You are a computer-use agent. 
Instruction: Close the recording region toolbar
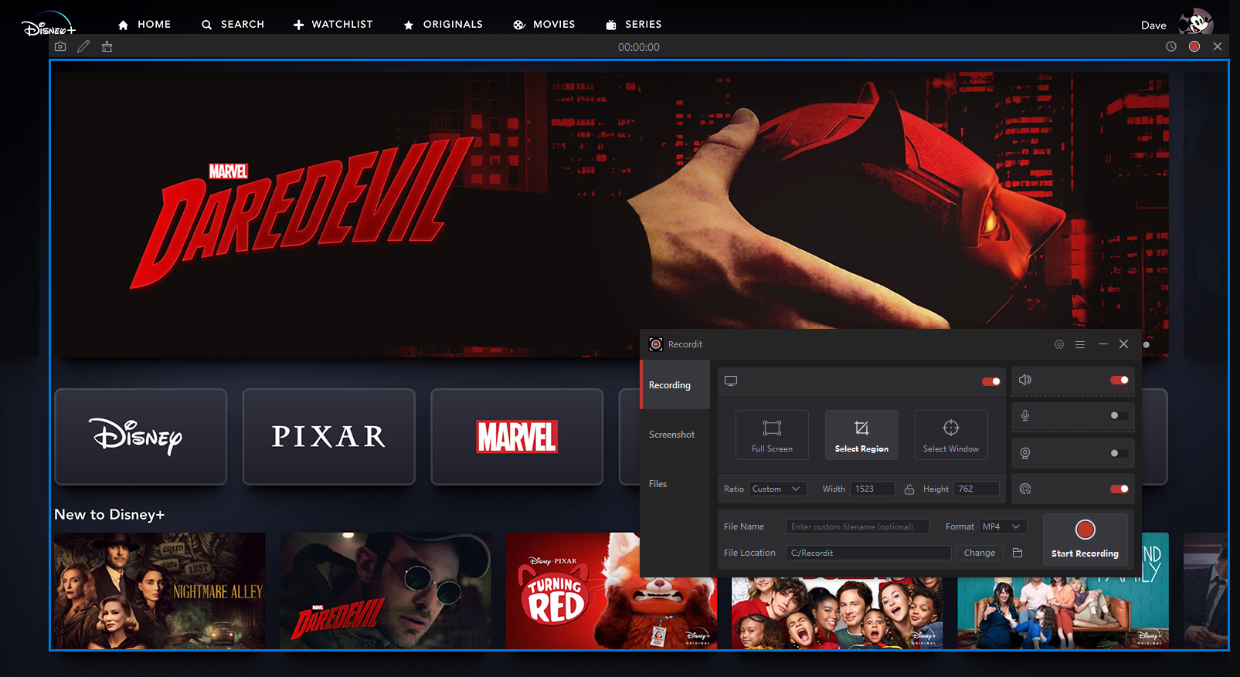pos(1218,46)
